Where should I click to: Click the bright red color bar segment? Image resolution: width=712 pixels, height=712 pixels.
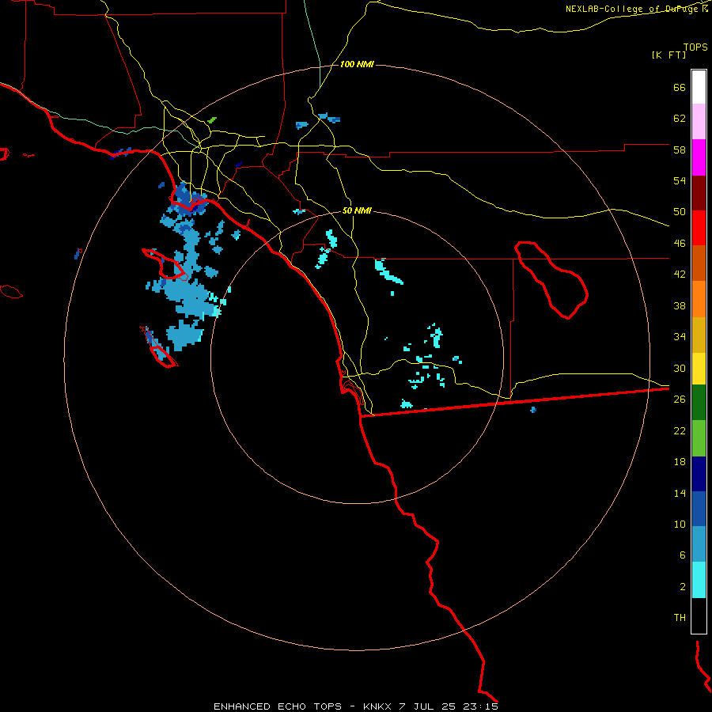point(699,228)
